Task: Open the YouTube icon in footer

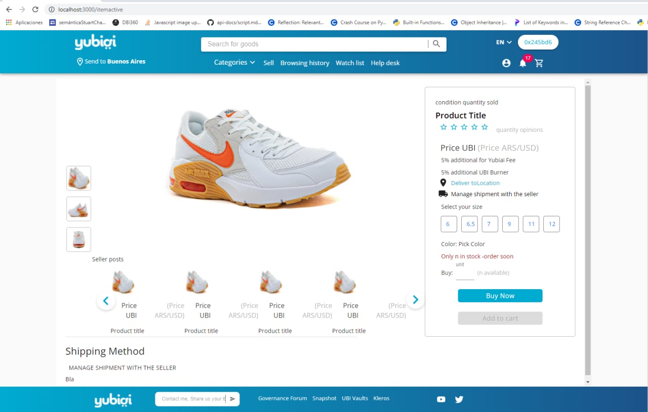Action: point(441,399)
